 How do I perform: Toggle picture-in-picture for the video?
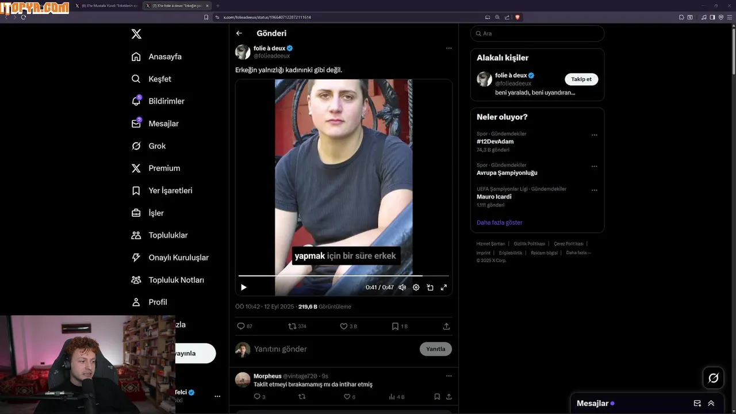430,287
